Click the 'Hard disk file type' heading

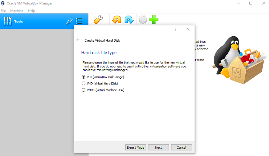[99, 53]
